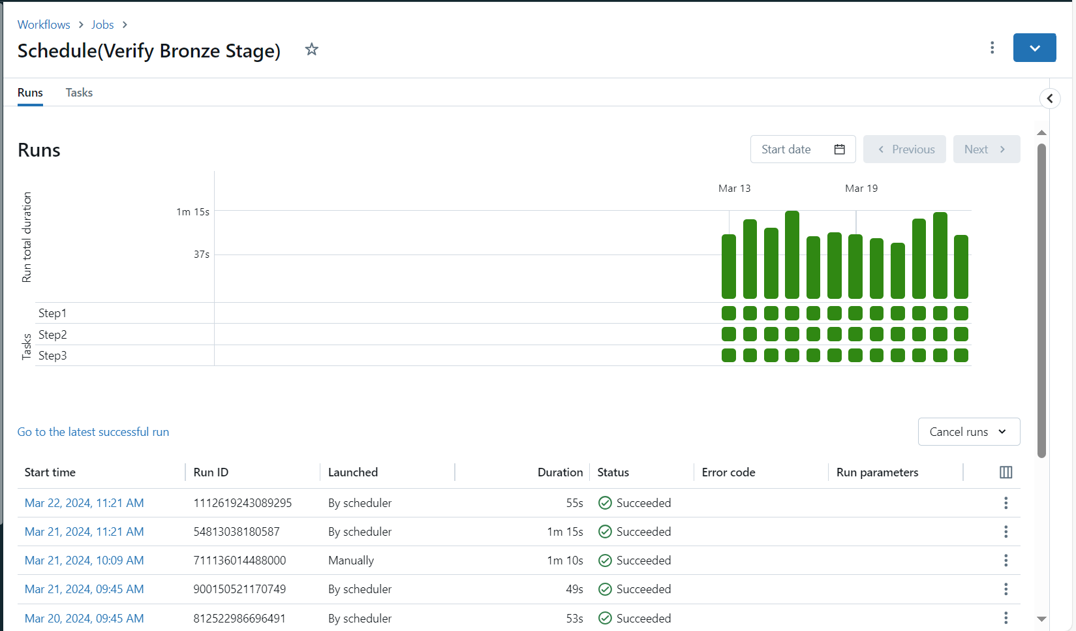
Task: Navigate to the Jobs breadcrumb
Action: pyautogui.click(x=102, y=24)
